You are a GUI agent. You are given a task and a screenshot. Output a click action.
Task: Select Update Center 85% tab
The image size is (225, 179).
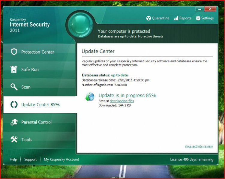40,105
